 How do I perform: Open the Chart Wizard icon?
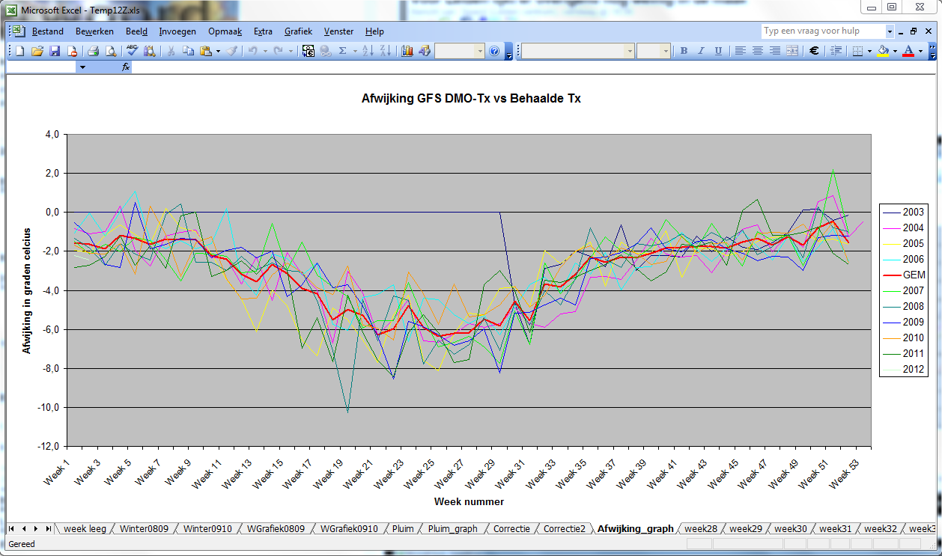coord(407,51)
